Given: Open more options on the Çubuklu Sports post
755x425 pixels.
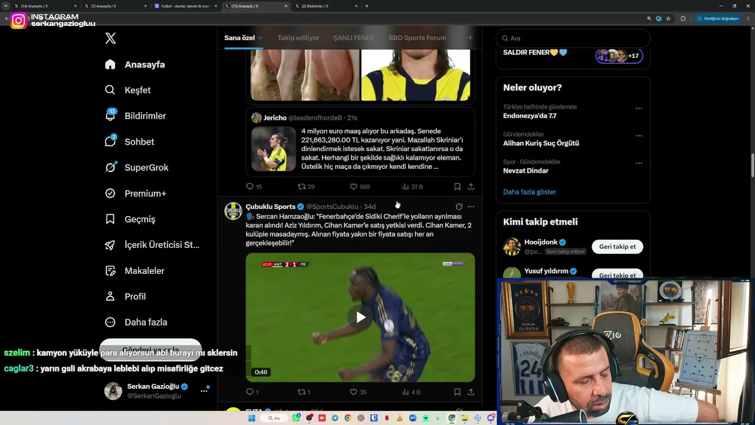Looking at the screenshot, I should 471,207.
